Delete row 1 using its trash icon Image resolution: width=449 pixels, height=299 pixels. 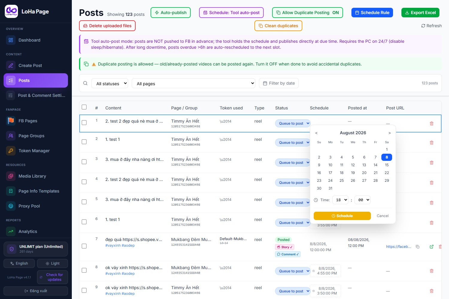click(x=432, y=123)
